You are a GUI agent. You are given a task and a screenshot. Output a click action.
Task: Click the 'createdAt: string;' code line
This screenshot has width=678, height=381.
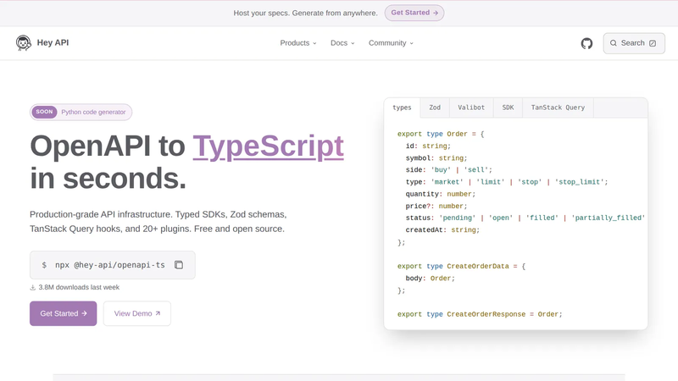pos(442,230)
